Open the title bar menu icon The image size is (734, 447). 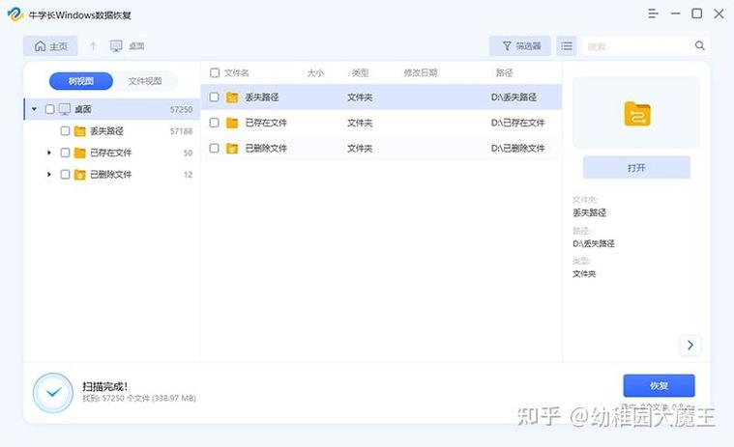(653, 14)
